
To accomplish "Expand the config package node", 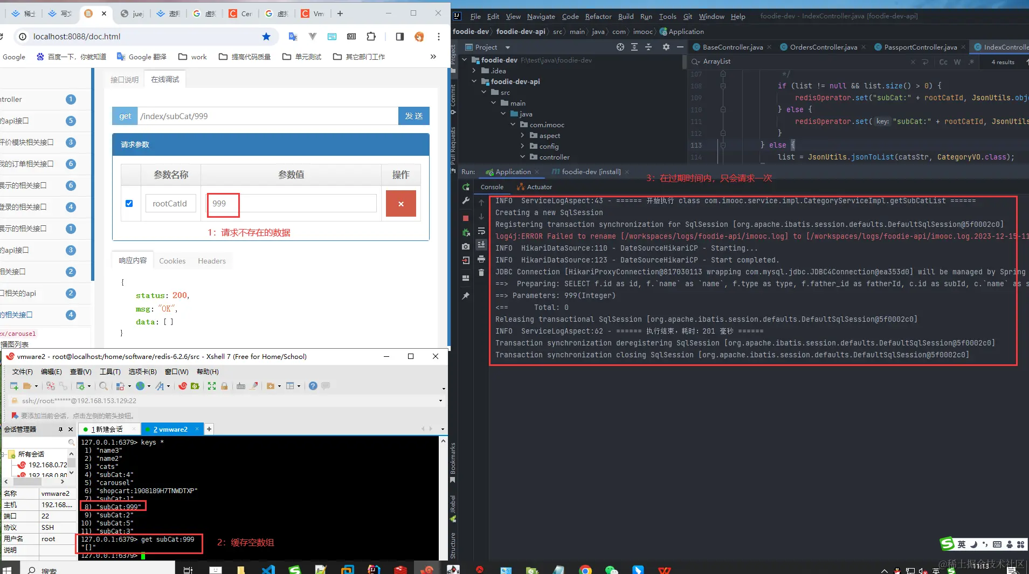I will coord(522,146).
